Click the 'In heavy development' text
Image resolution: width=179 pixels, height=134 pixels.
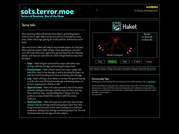(x=146, y=11)
